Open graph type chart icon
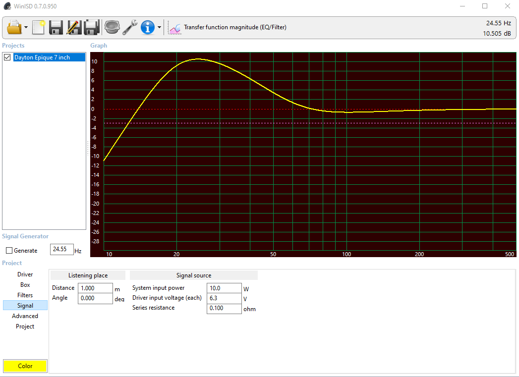The height and width of the screenshot is (377, 519). [174, 28]
